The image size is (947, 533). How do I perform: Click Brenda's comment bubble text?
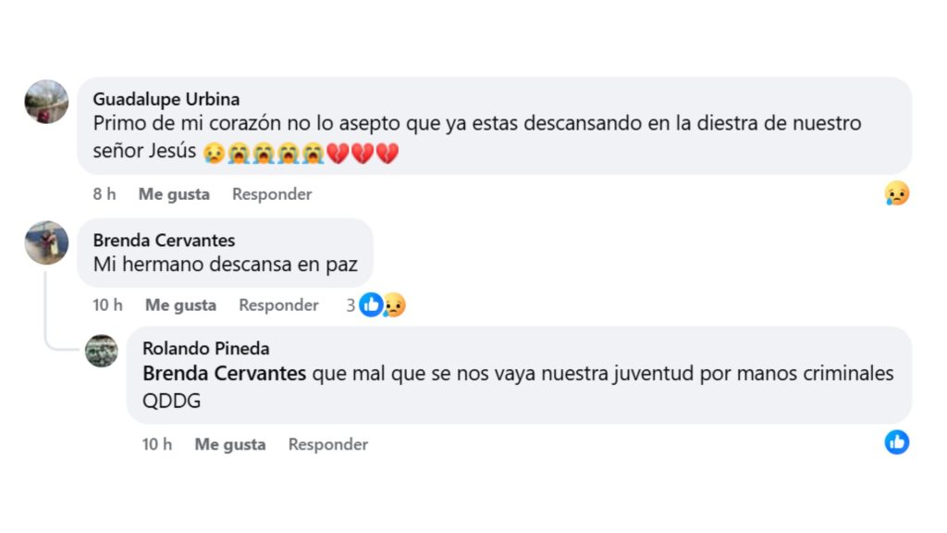pos(226,264)
